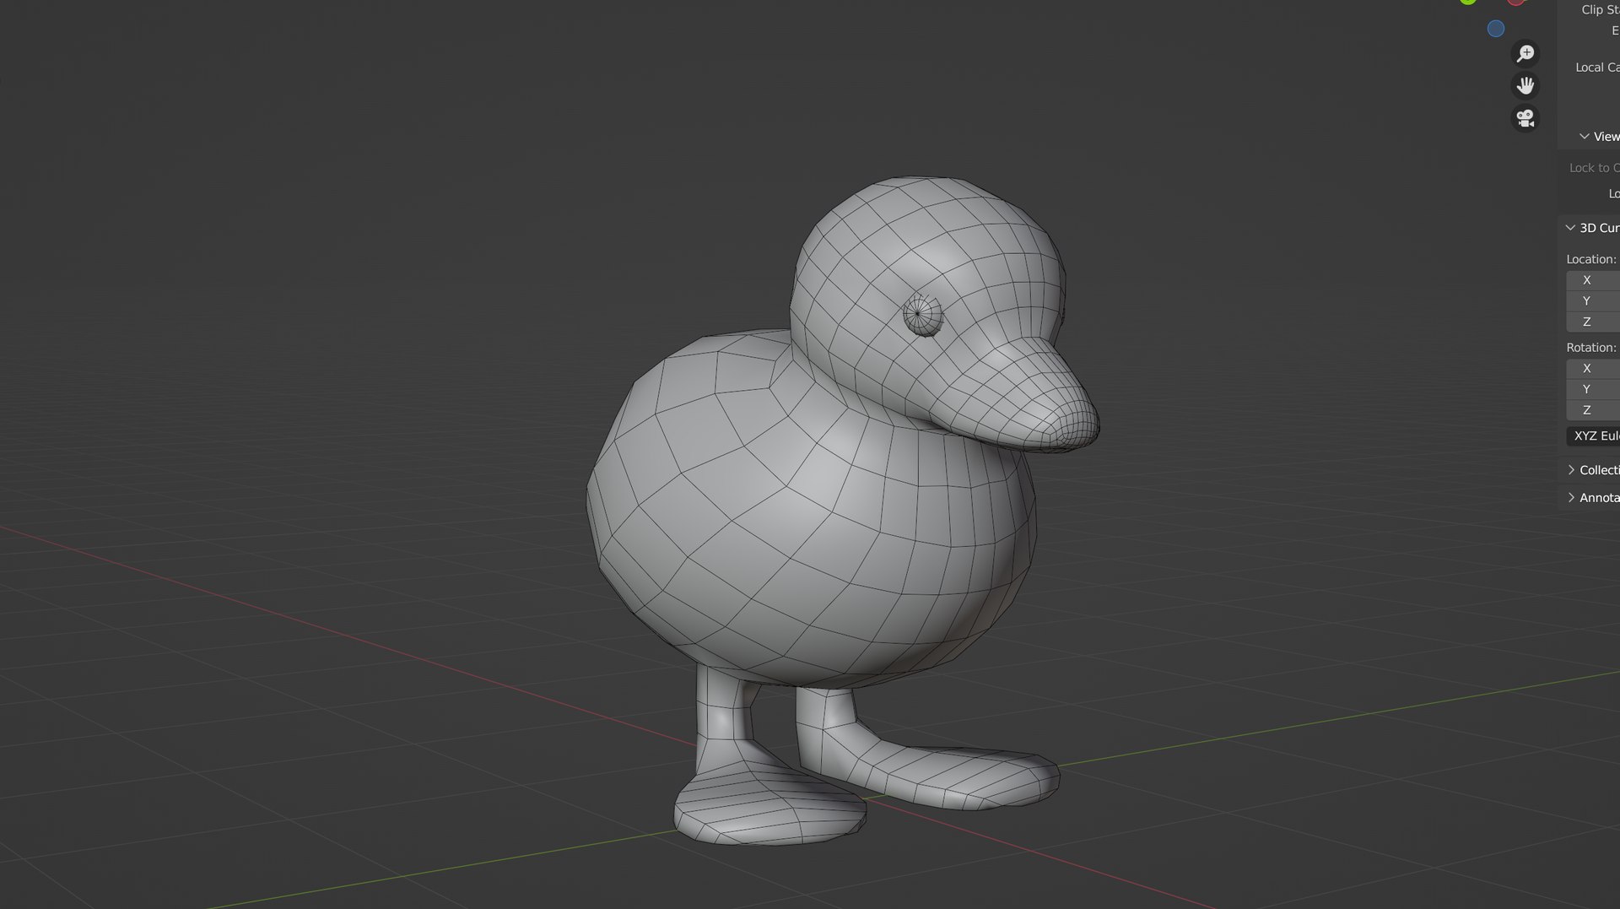The height and width of the screenshot is (909, 1620).
Task: Click the Location Y field
Action: (x=1593, y=301)
